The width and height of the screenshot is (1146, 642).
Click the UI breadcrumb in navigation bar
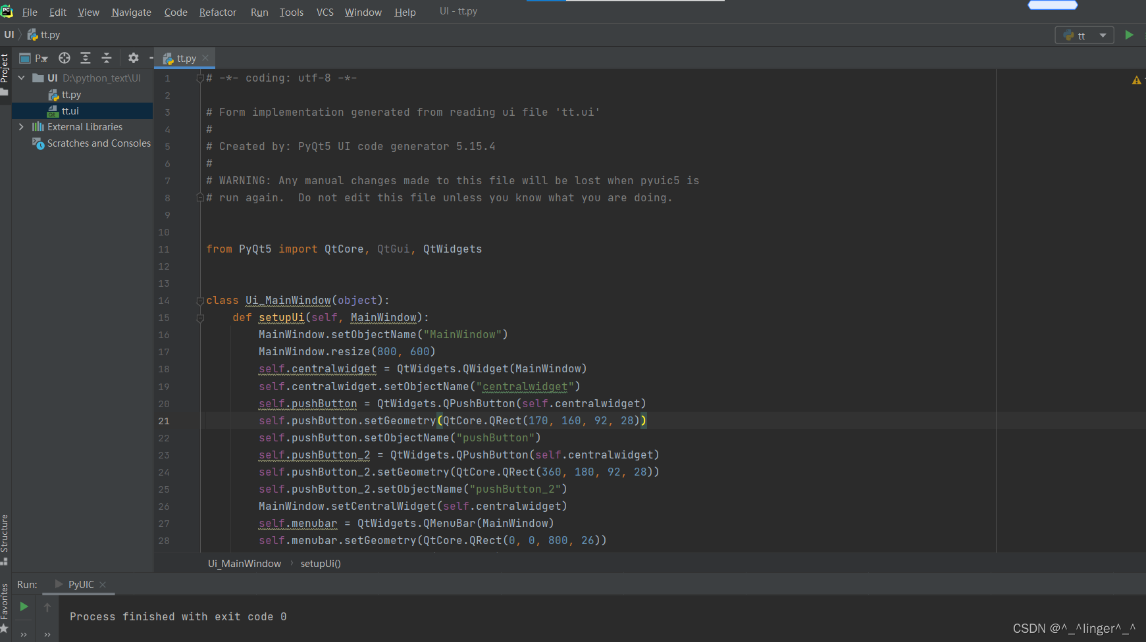coord(9,35)
